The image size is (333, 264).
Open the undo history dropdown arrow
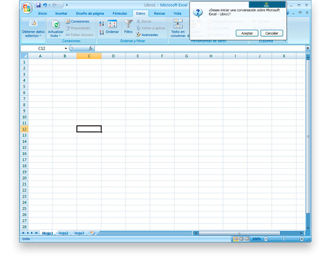coord(50,5)
